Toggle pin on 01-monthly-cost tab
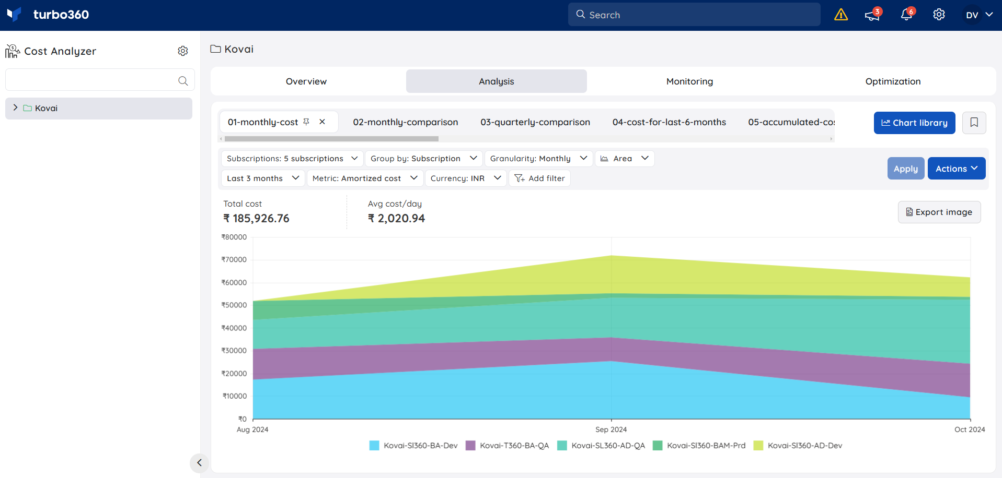Viewport: 1002px width, 478px height. [306, 122]
